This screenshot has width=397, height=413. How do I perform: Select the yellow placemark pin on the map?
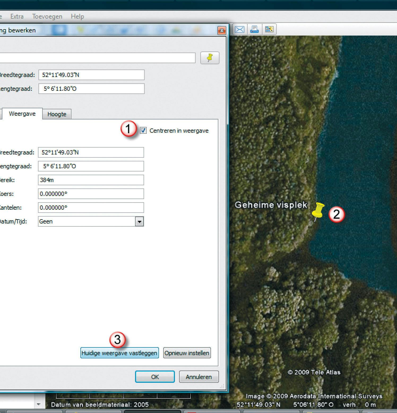(x=318, y=212)
